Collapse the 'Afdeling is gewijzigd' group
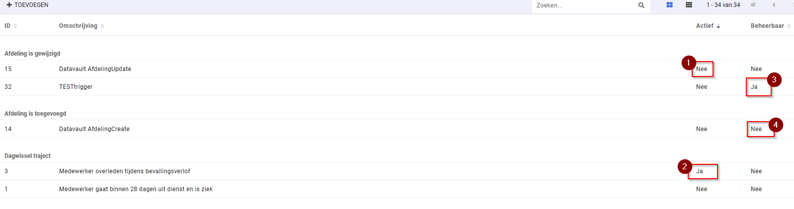 pyautogui.click(x=32, y=54)
